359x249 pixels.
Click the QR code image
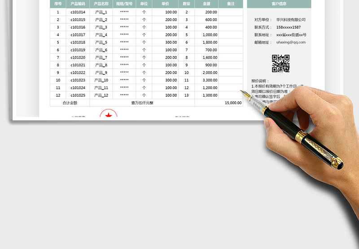280,63
